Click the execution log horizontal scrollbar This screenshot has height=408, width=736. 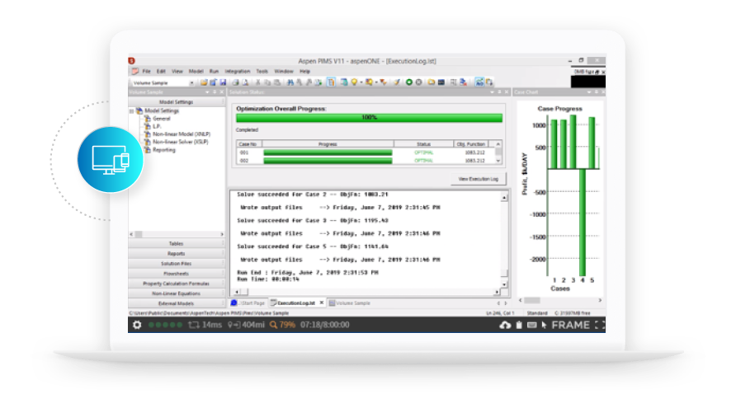tap(367, 292)
